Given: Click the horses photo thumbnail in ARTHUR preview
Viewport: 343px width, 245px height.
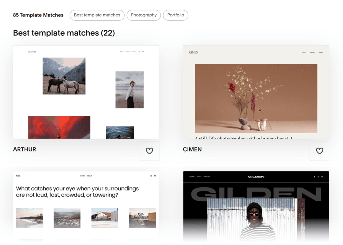Looking at the screenshot, I should pyautogui.click(x=64, y=76).
